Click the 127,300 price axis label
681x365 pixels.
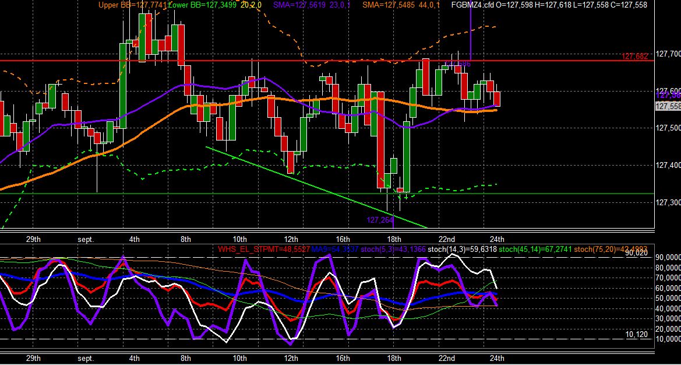668,202
